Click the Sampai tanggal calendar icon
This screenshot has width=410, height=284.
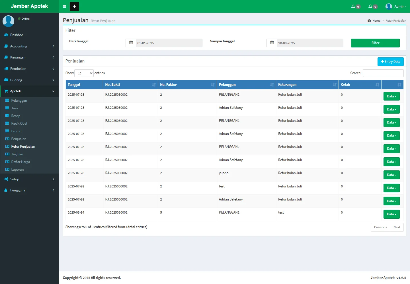[272, 43]
